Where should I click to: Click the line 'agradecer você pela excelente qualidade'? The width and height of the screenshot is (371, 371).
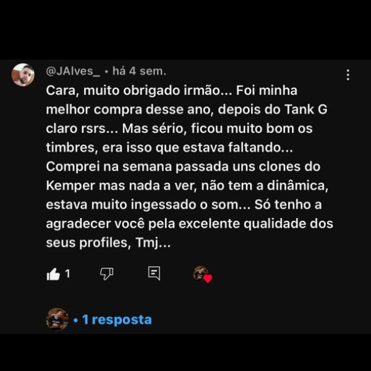(190, 224)
